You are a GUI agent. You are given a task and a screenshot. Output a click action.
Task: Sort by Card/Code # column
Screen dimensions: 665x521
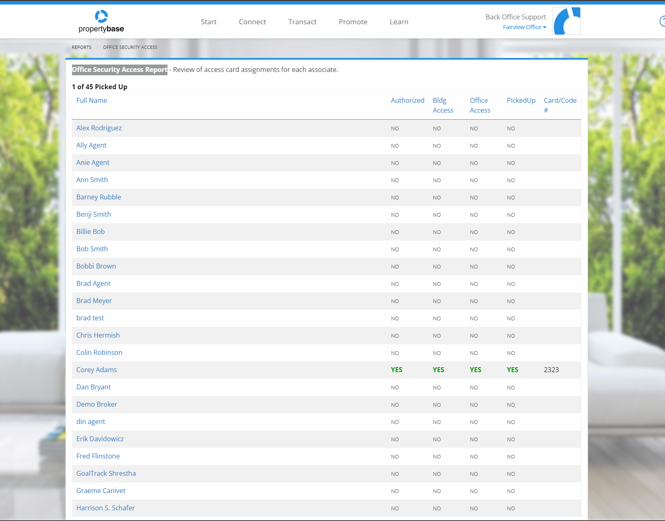click(560, 105)
